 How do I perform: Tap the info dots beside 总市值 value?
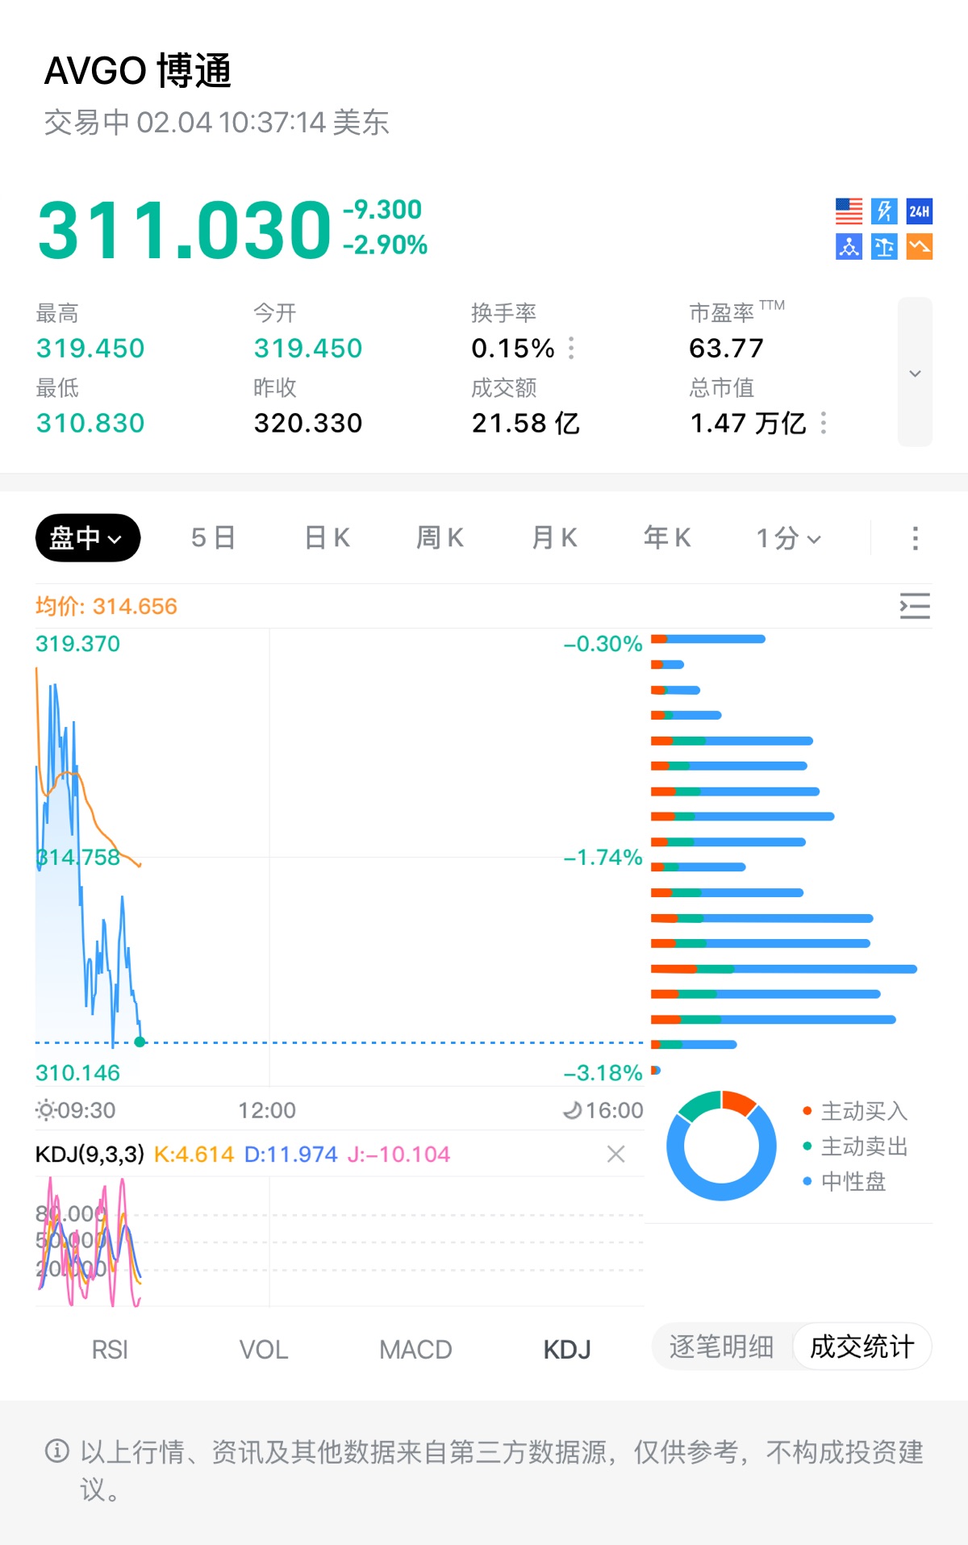point(824,423)
